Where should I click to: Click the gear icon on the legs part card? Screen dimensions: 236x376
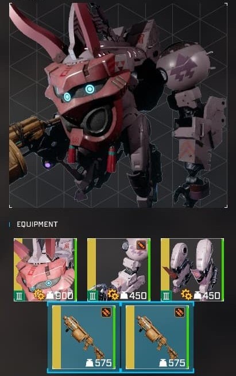point(187,294)
